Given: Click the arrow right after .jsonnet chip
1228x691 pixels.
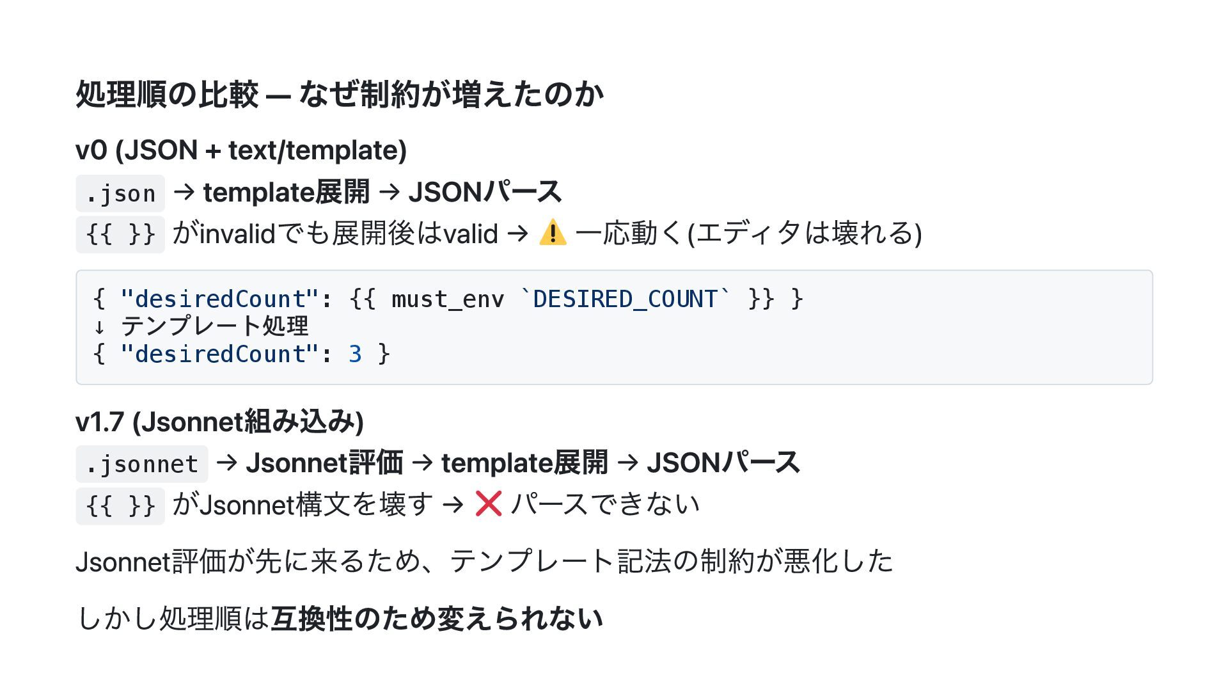Looking at the screenshot, I should click(x=226, y=463).
